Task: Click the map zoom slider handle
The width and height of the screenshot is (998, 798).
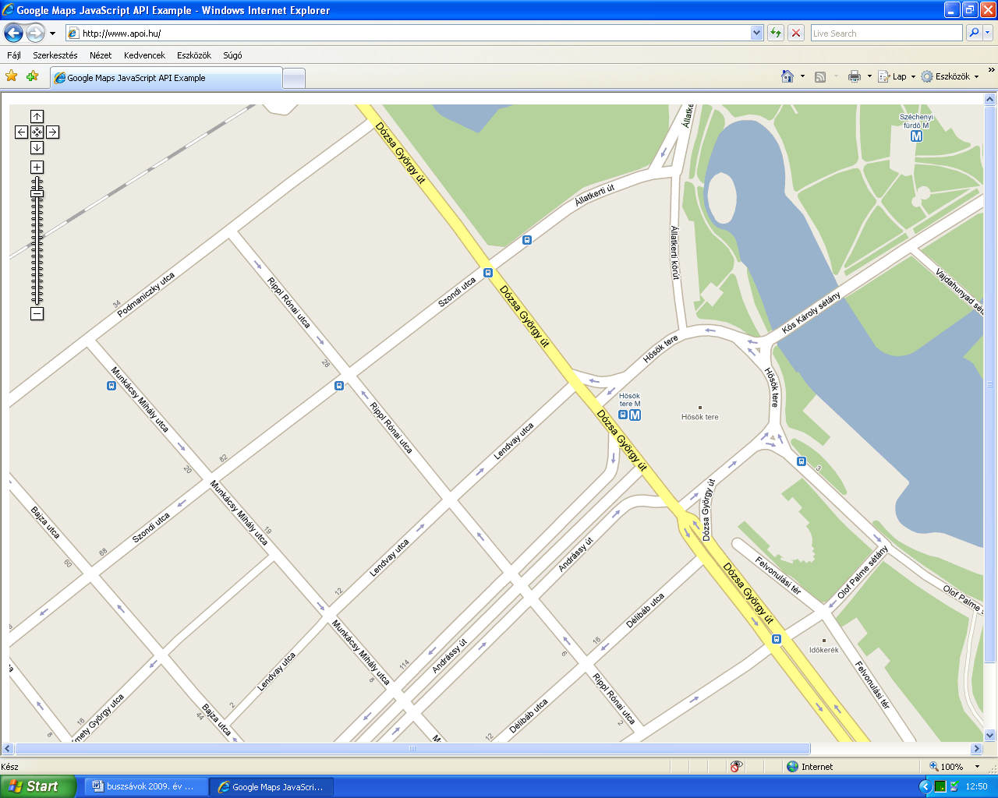Action: click(37, 193)
